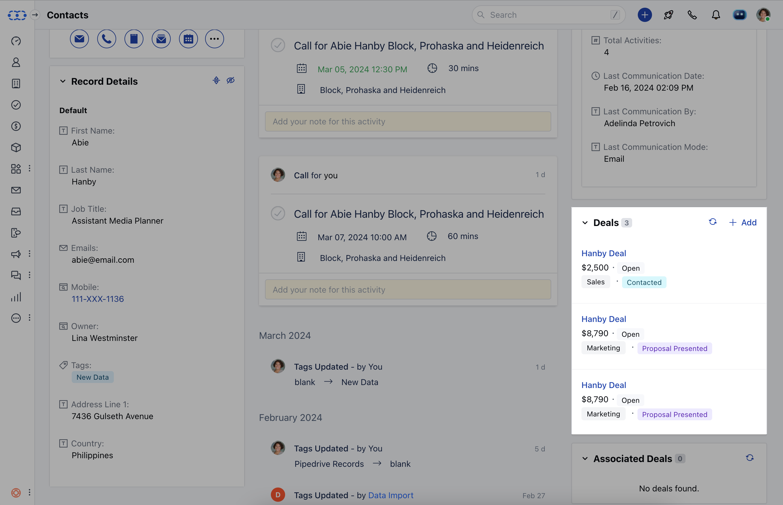Open the $2,500 Hanby Deal
783x505 pixels.
coord(604,253)
